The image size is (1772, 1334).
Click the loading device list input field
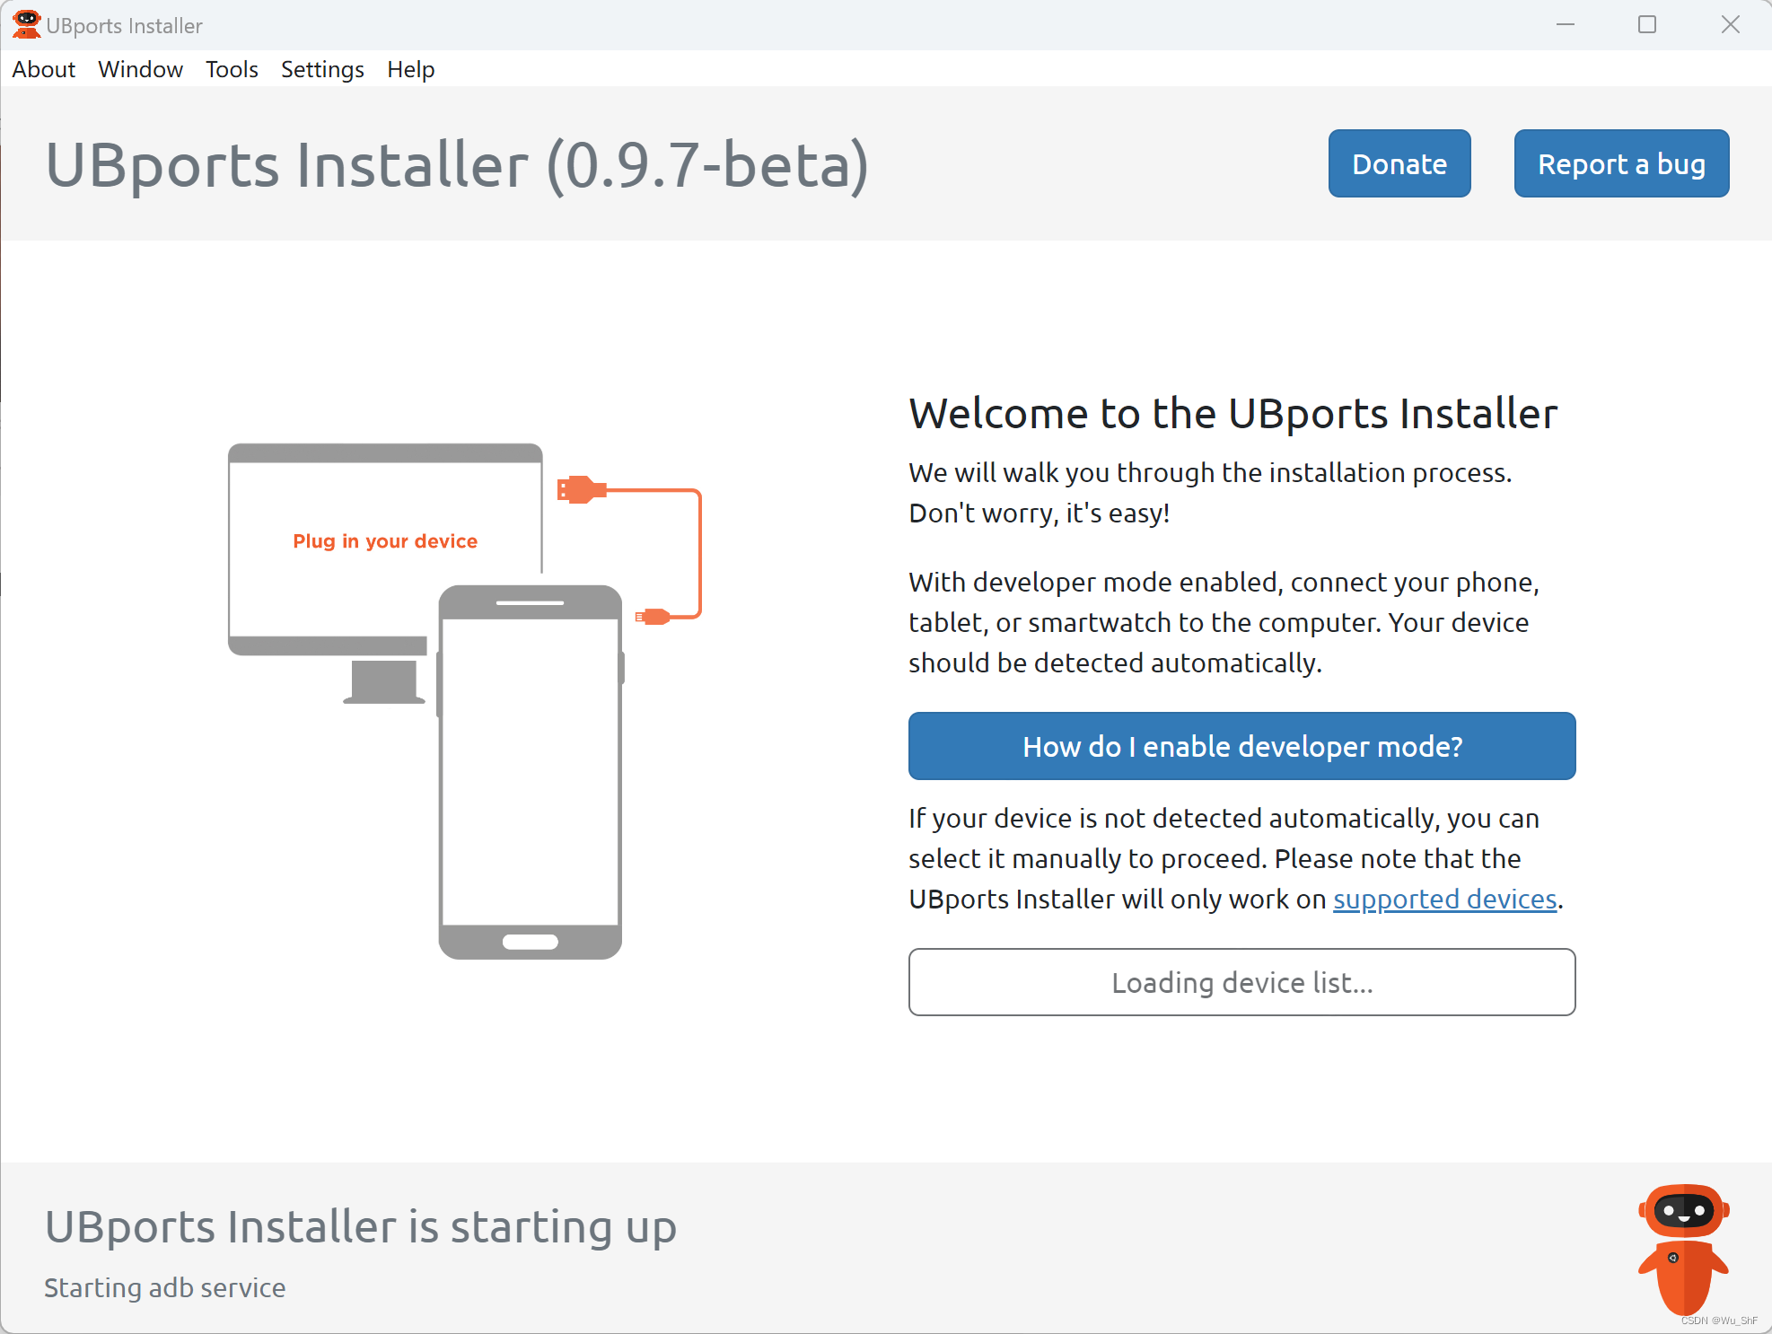tap(1241, 981)
